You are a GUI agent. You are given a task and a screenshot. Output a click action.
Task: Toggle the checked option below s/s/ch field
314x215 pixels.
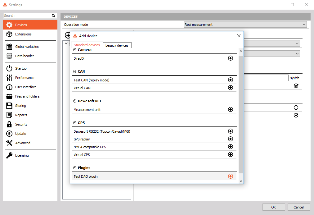point(296,86)
